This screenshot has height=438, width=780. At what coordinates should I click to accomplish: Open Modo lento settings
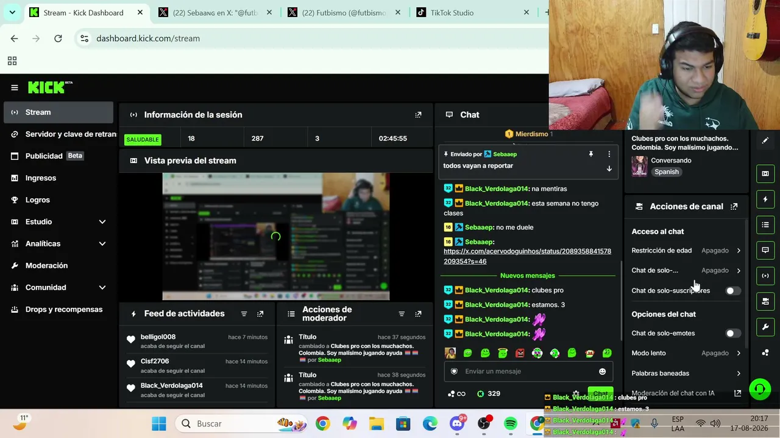(x=686, y=353)
